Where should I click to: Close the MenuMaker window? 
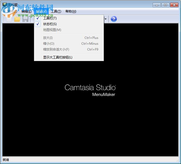[174, 5]
